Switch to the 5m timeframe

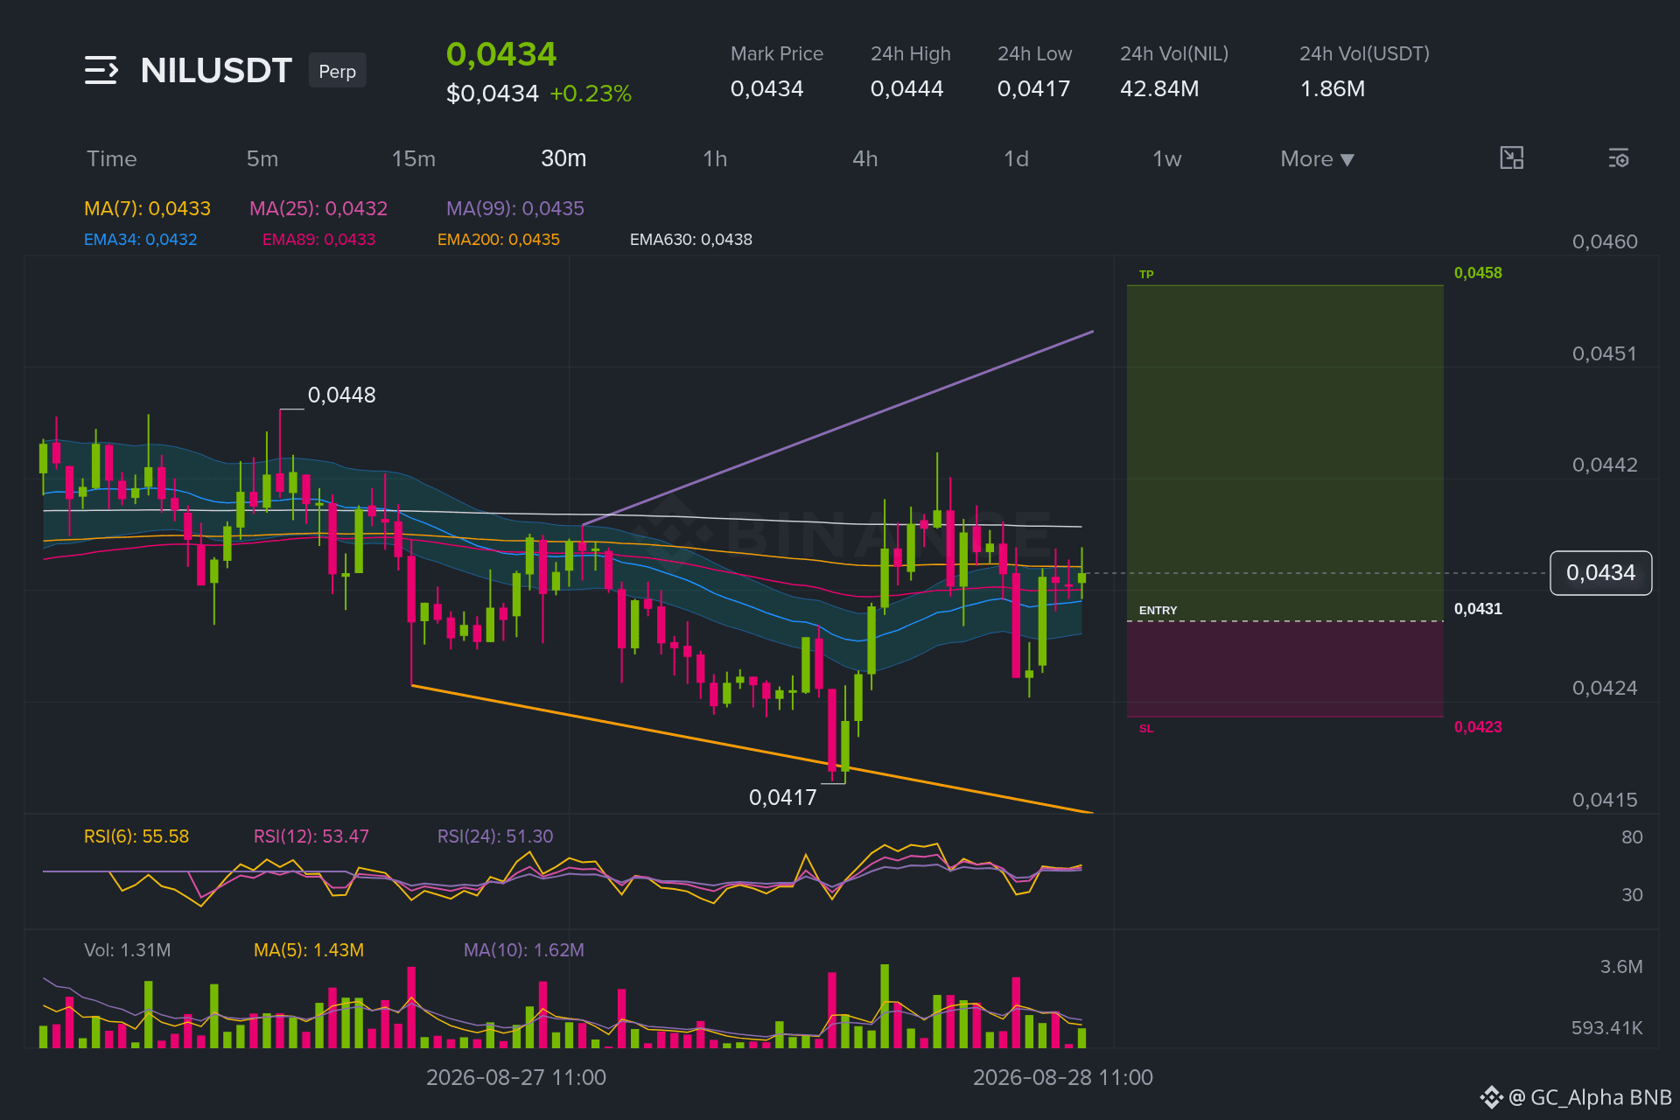coord(262,159)
